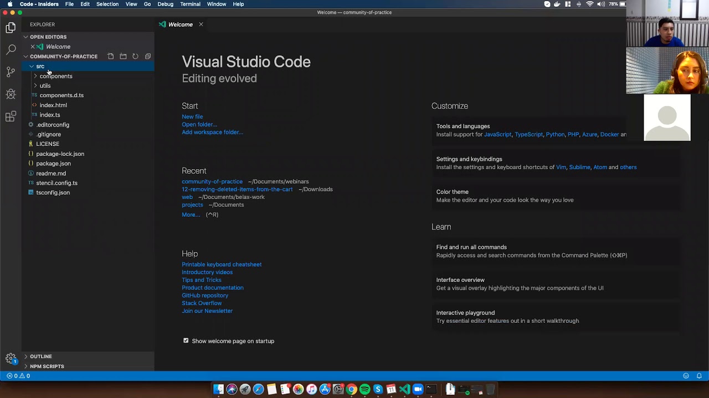Screen dimensions: 709x398
Task: Open Visual Studio Code from the Dock
Action: point(404,389)
